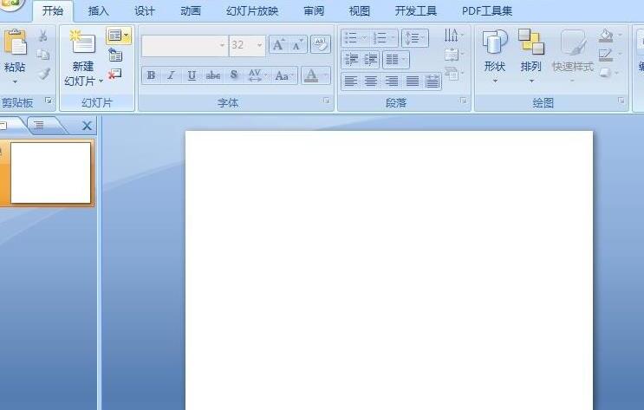Open the 审阅 tab
Image resolution: width=644 pixels, height=410 pixels.
click(x=314, y=11)
